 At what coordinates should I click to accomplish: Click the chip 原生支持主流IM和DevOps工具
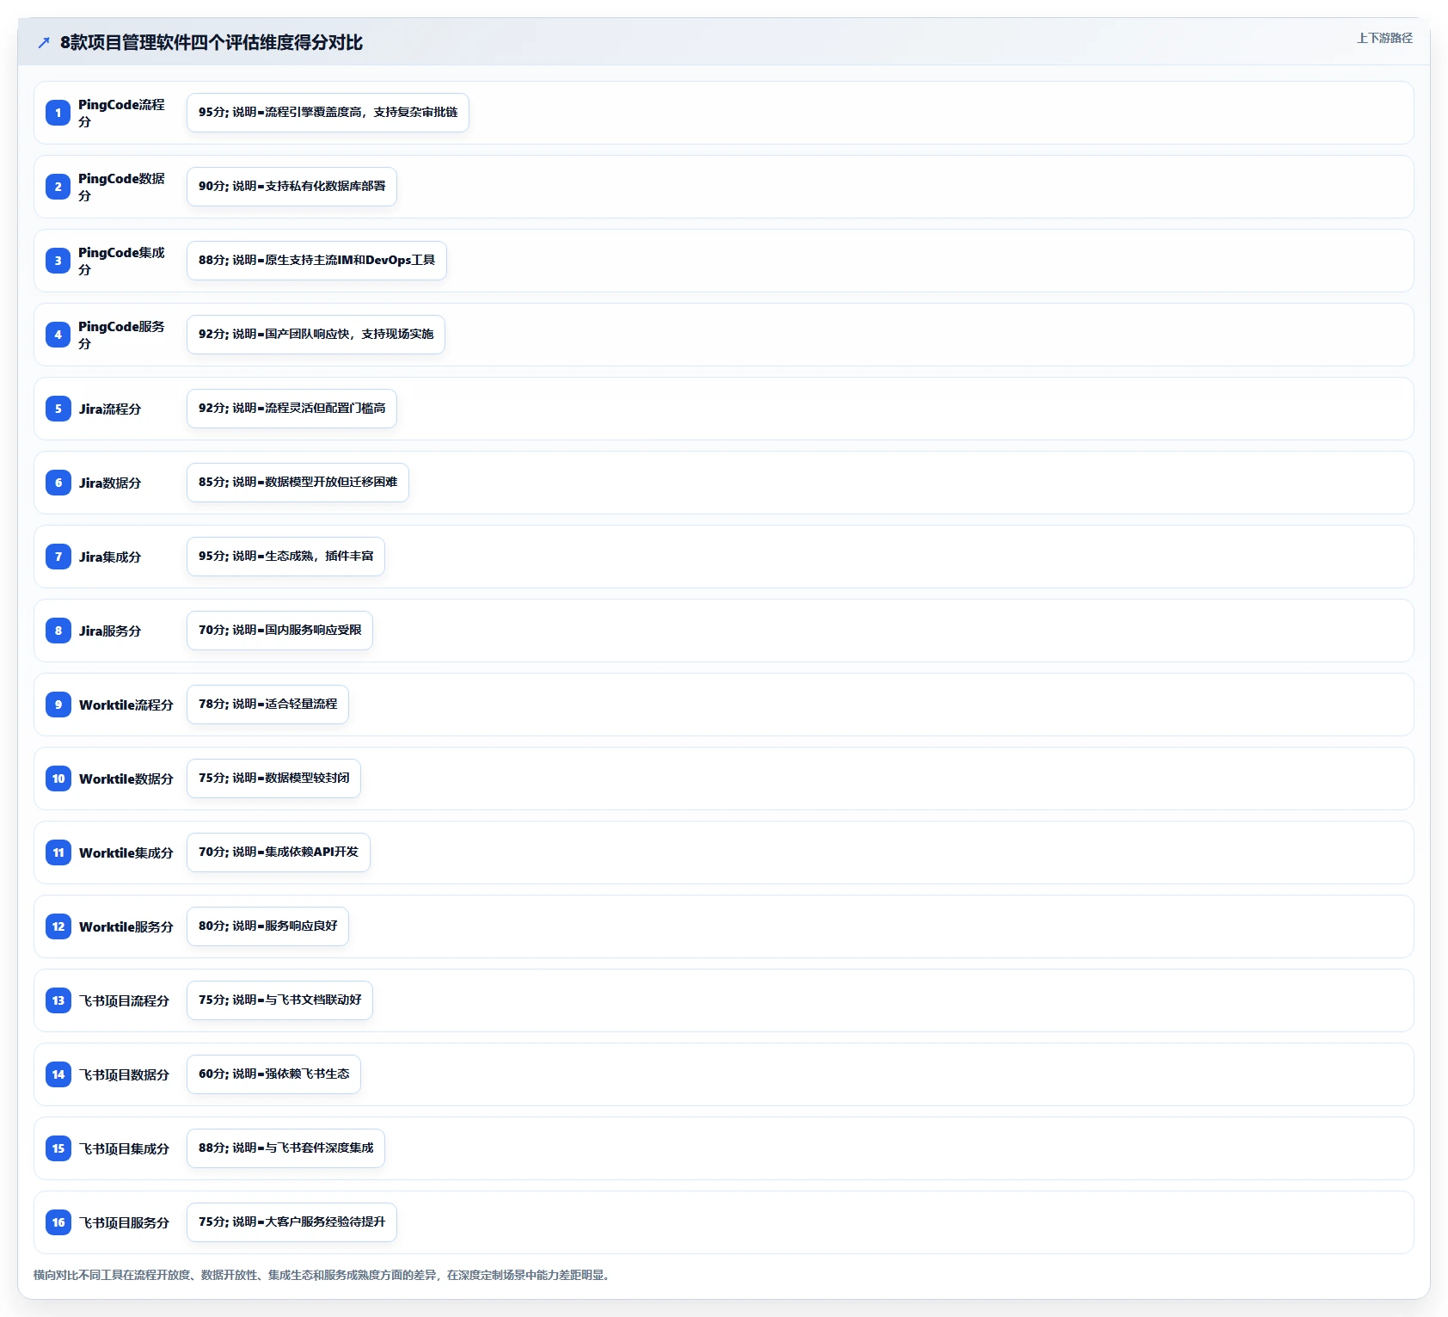(x=316, y=261)
